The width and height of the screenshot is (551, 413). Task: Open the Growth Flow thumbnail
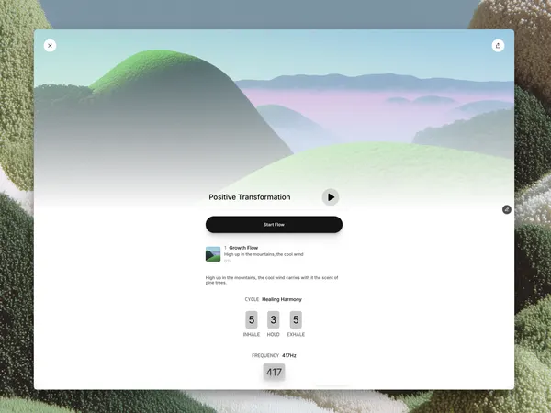tap(213, 254)
